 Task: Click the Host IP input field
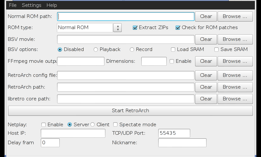click(x=73, y=133)
